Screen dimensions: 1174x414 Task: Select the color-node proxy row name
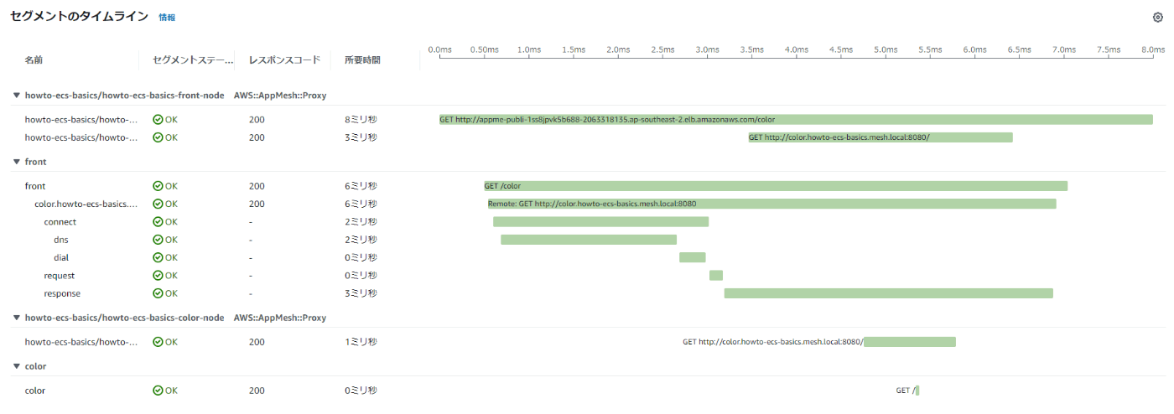tap(81, 342)
